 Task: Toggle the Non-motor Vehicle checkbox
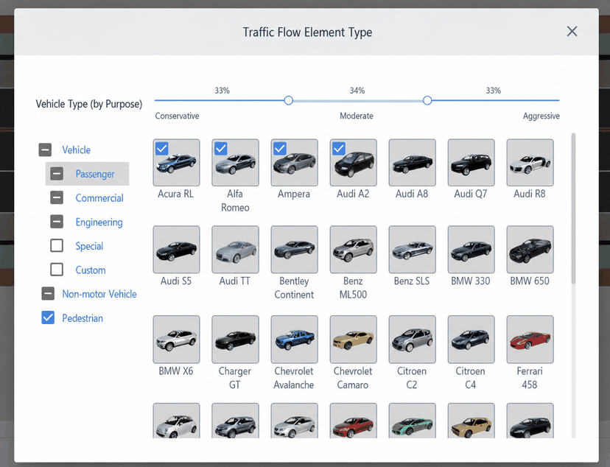48,294
